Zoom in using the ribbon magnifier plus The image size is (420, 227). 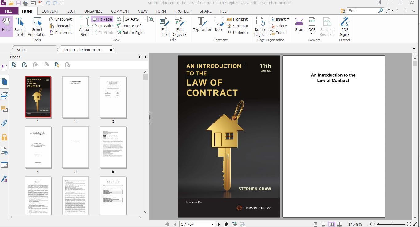[151, 19]
